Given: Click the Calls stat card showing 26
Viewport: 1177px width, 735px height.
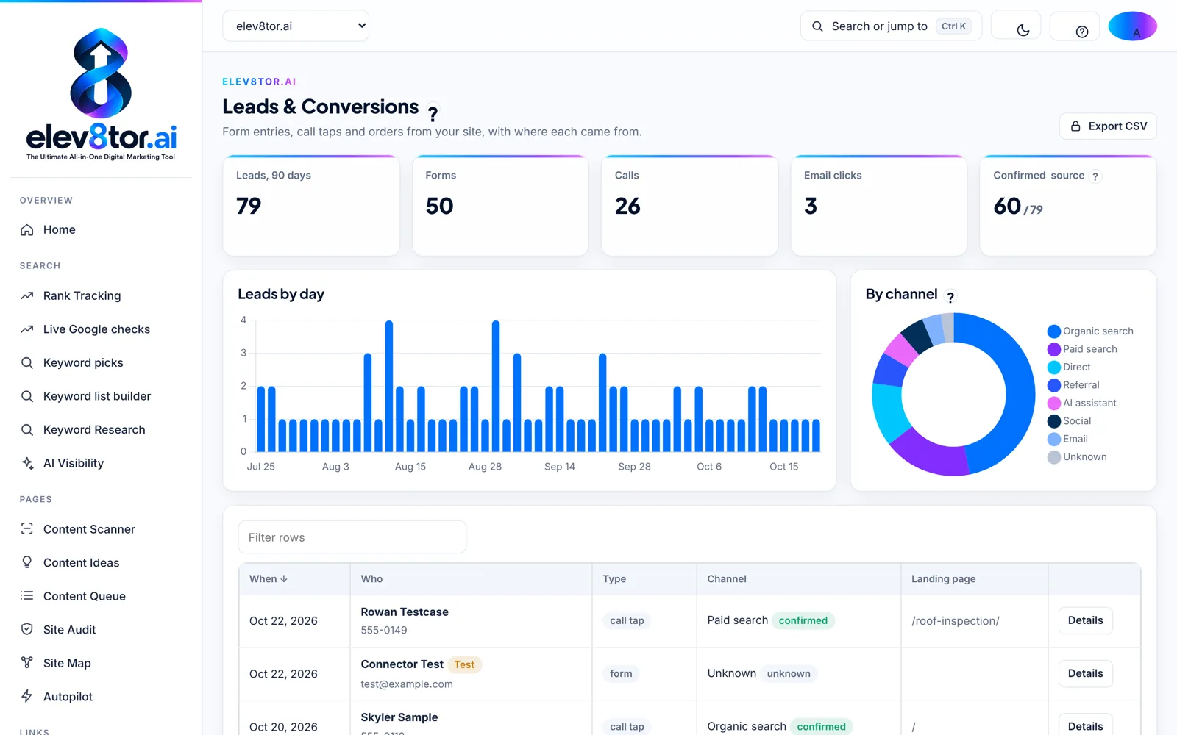Looking at the screenshot, I should 689,206.
